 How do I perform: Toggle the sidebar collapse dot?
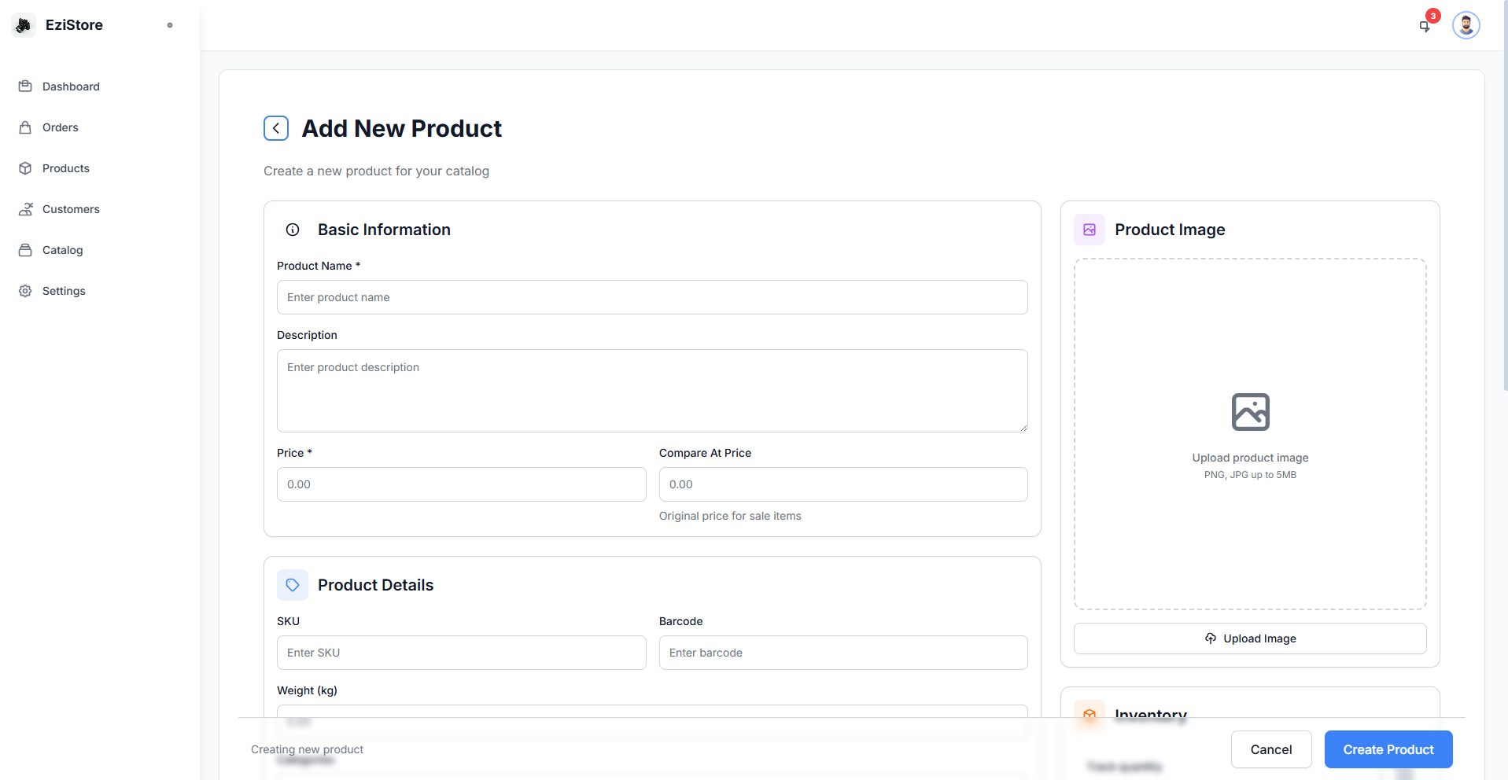pos(170,25)
